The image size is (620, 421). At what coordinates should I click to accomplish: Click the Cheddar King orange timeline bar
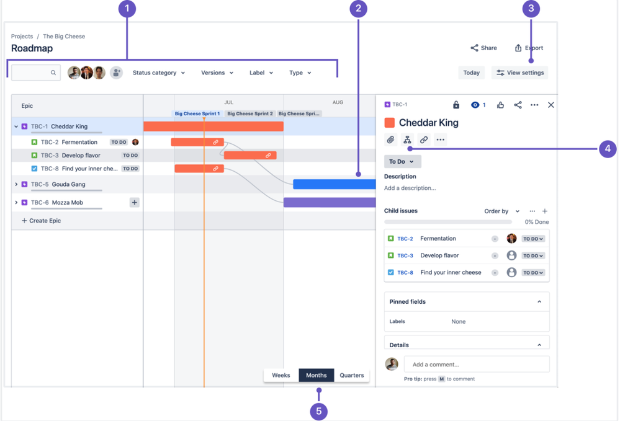click(213, 126)
